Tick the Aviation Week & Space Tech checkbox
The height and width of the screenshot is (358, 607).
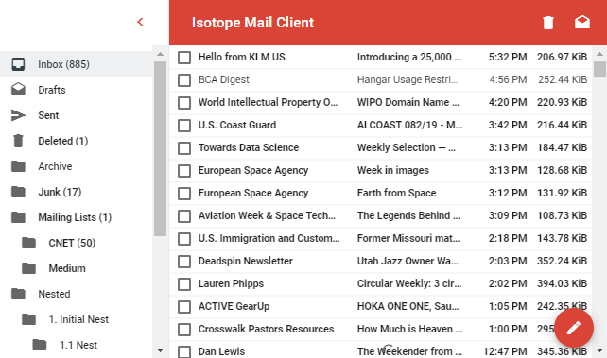click(x=184, y=216)
